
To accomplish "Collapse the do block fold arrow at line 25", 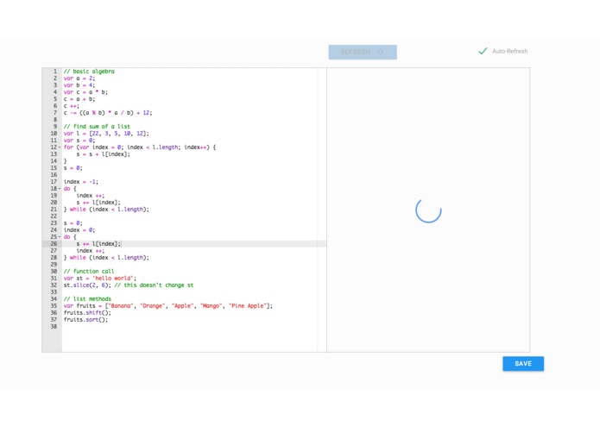I will click(x=60, y=237).
